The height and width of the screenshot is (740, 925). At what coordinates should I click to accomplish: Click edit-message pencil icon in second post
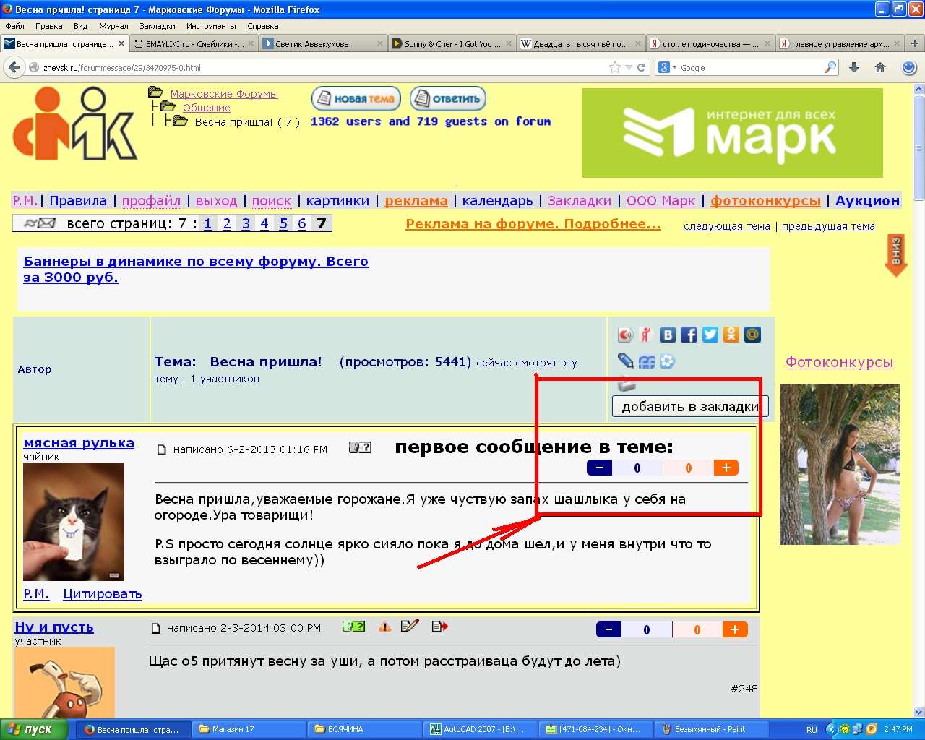point(410,626)
